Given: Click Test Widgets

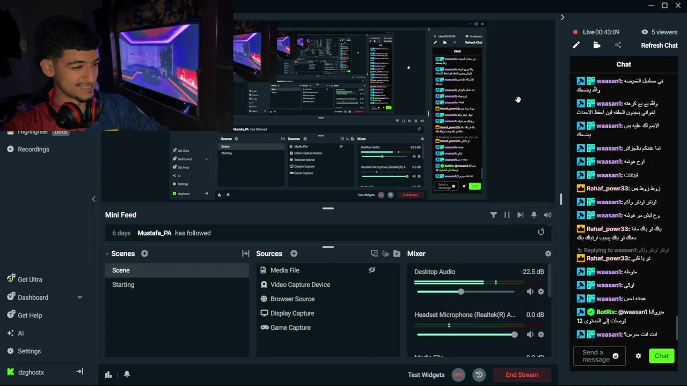Looking at the screenshot, I should 426,375.
